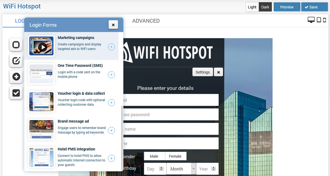
Task: Add the Hotel PMS integration form
Action: point(111,158)
